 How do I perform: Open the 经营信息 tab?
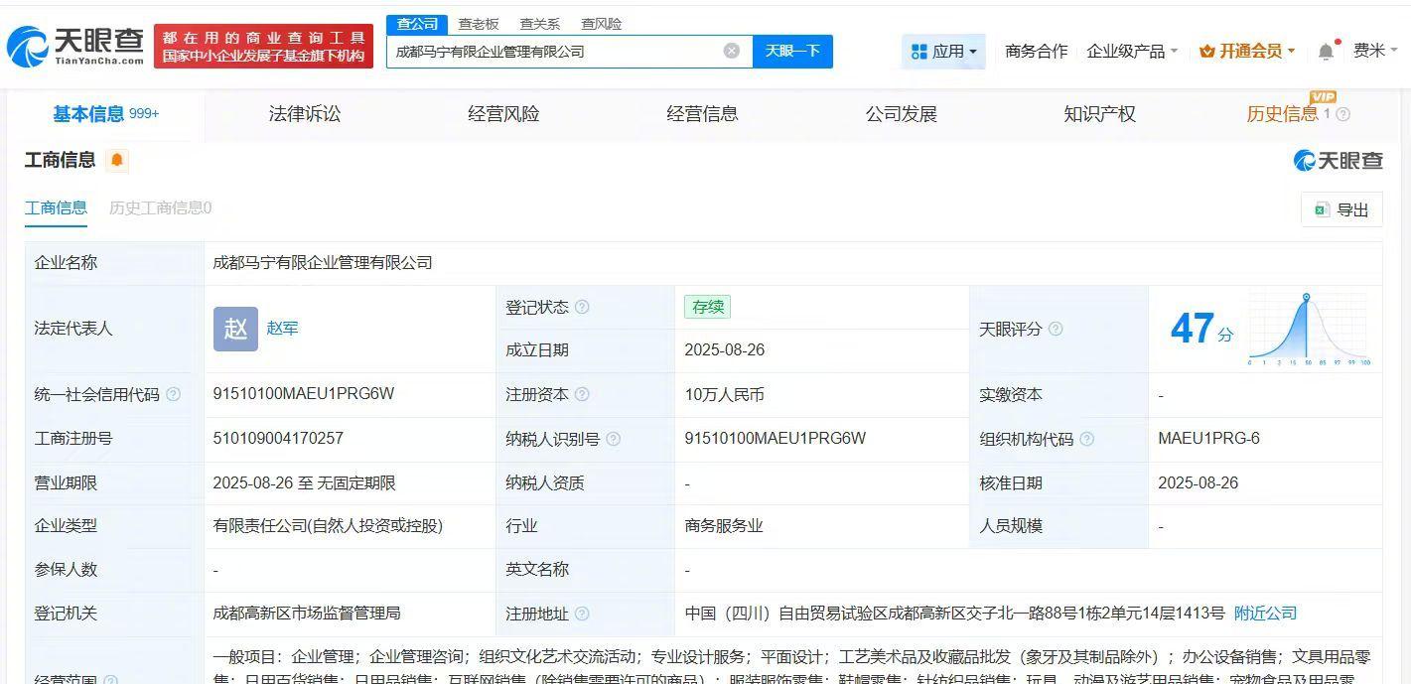click(702, 114)
